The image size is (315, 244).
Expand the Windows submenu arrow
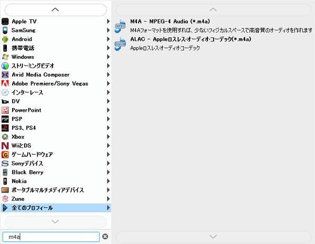tap(108, 57)
